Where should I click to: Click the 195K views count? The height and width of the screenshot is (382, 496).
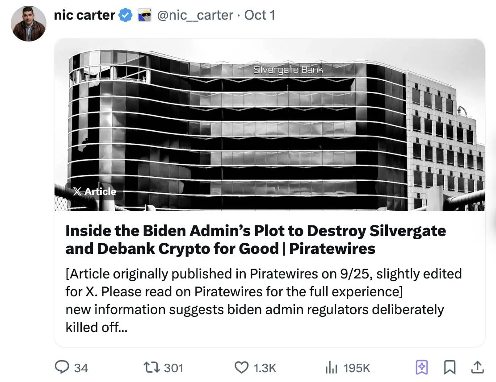(x=357, y=368)
